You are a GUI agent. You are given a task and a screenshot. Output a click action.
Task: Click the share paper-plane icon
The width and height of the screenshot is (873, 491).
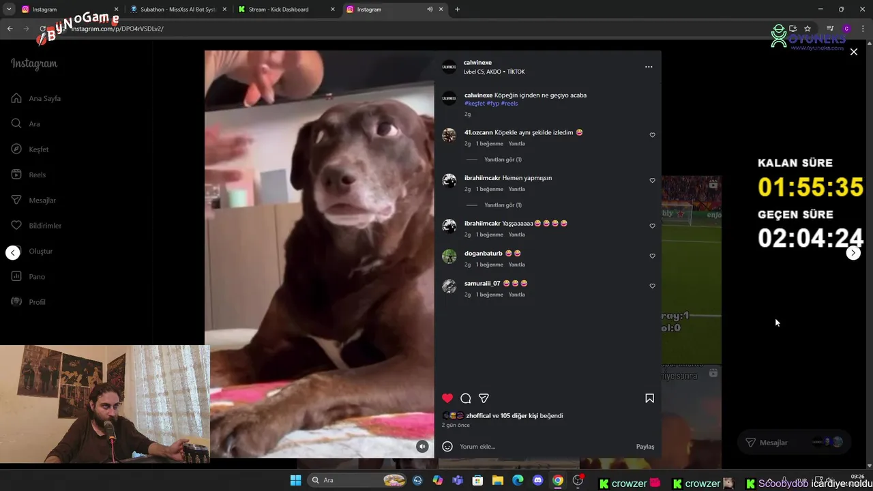click(x=484, y=398)
